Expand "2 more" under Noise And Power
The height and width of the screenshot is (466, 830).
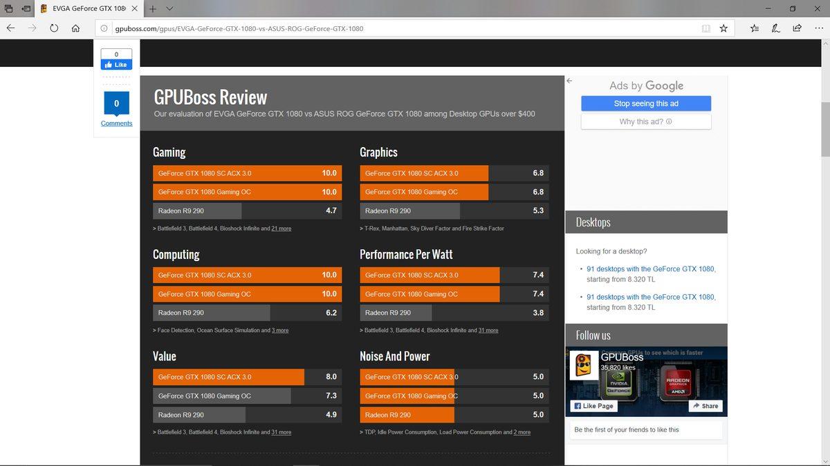tap(522, 432)
